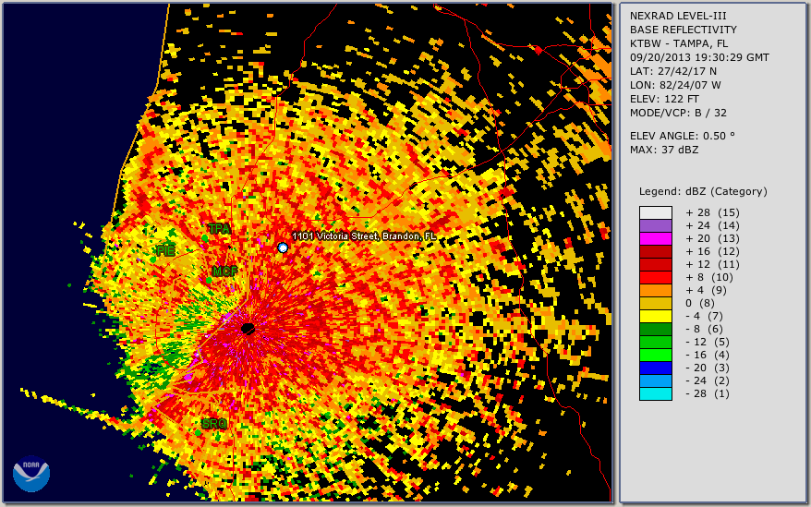This screenshot has width=811, height=507.
Task: Click the TPA airport label
Action: coord(219,229)
